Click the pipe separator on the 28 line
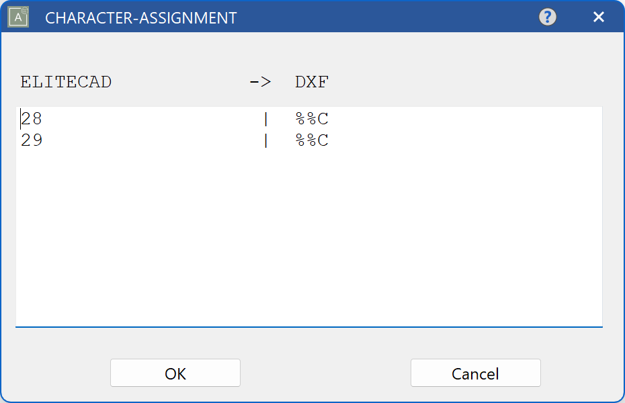 [265, 118]
